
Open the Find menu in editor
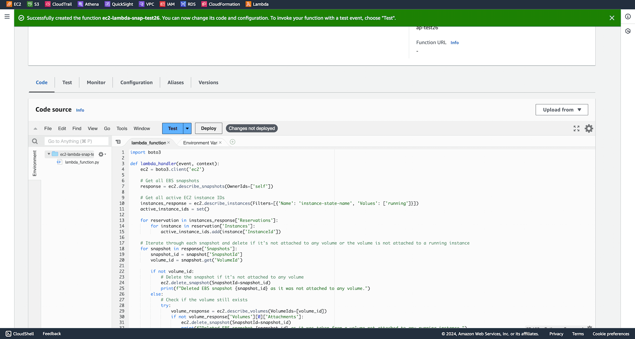coord(77,129)
